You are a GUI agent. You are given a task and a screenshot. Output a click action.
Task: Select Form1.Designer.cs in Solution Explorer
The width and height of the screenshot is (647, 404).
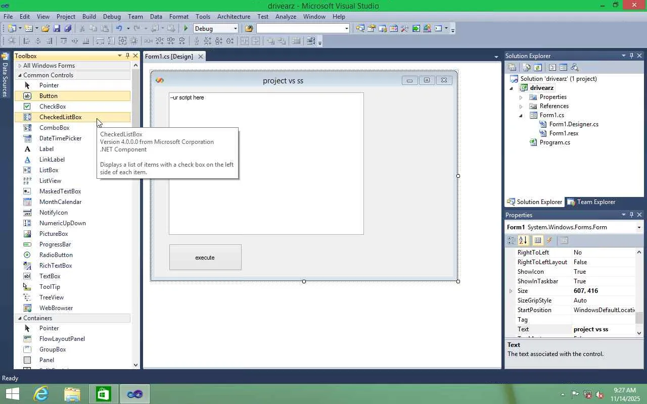(574, 124)
